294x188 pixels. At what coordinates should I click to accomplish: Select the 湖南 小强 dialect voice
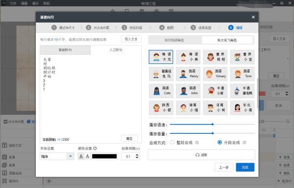[188, 107]
